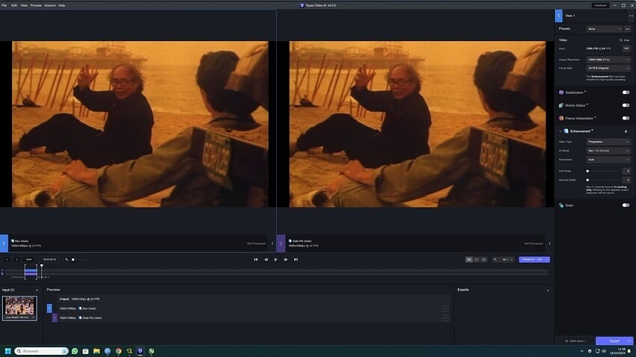Select single view mode icon
Screen dimensions: 636x357
pyautogui.click(x=477, y=259)
